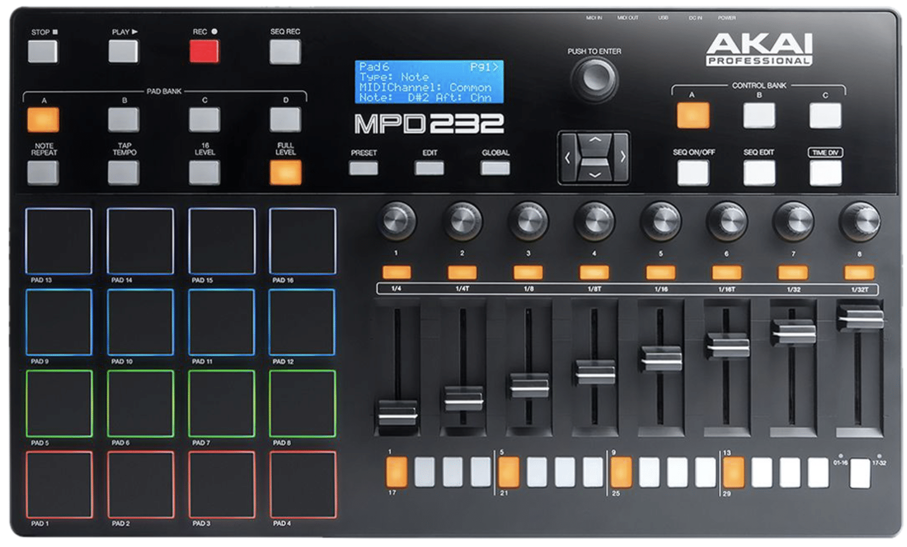Select Pad Bank C button
The image size is (907, 547).
pos(204,120)
